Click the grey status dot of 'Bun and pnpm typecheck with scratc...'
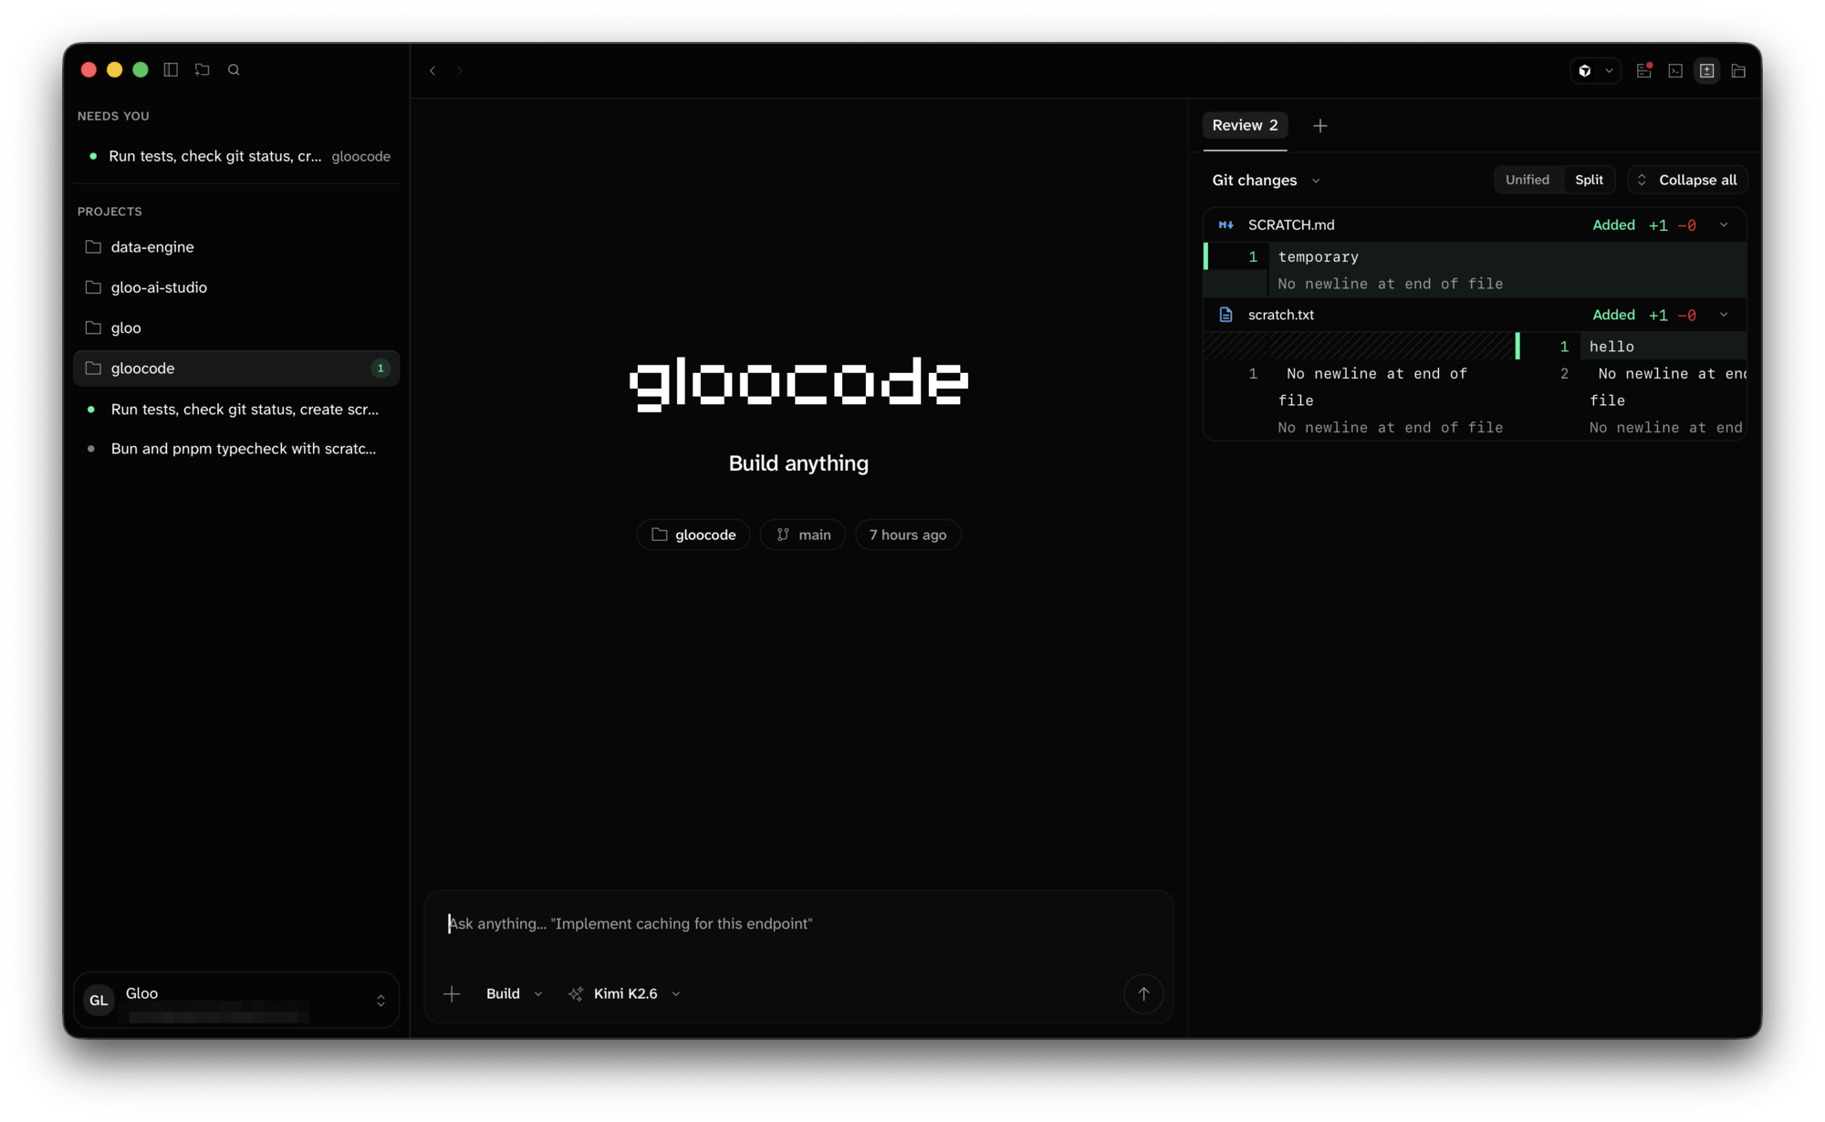The height and width of the screenshot is (1122, 1825). pos(90,449)
